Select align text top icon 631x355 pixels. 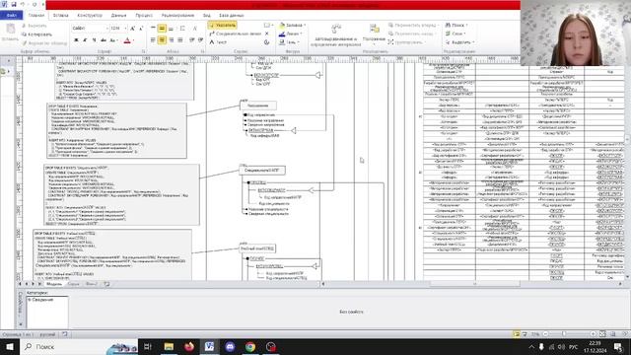(153, 29)
